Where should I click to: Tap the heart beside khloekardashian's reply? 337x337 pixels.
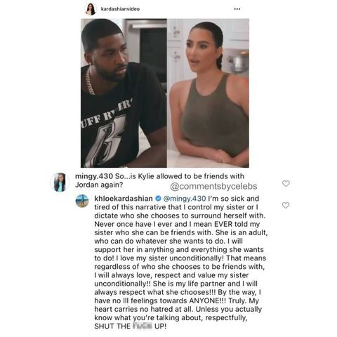click(286, 205)
